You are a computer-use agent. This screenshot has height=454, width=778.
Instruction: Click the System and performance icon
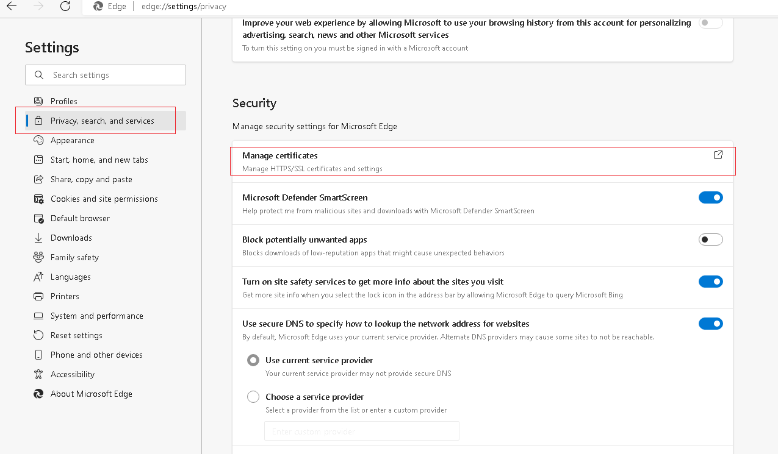pos(38,316)
